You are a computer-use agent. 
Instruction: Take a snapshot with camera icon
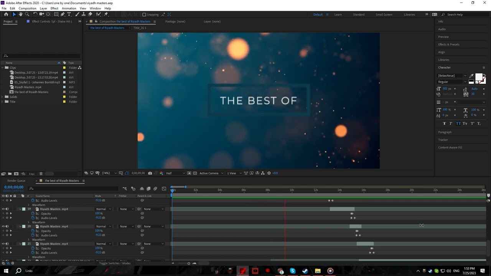tap(150, 173)
